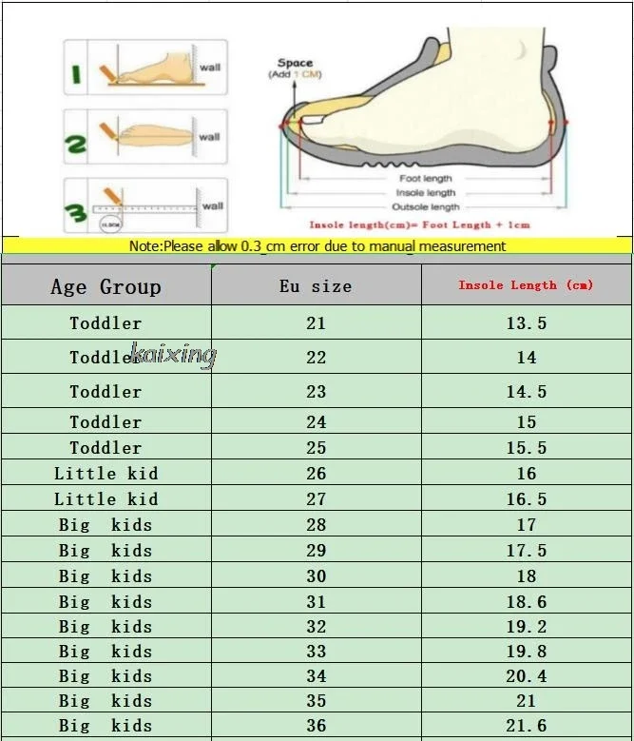634x741 pixels.
Task: Click the Eu size 26 cell
Action: pyautogui.click(x=317, y=472)
